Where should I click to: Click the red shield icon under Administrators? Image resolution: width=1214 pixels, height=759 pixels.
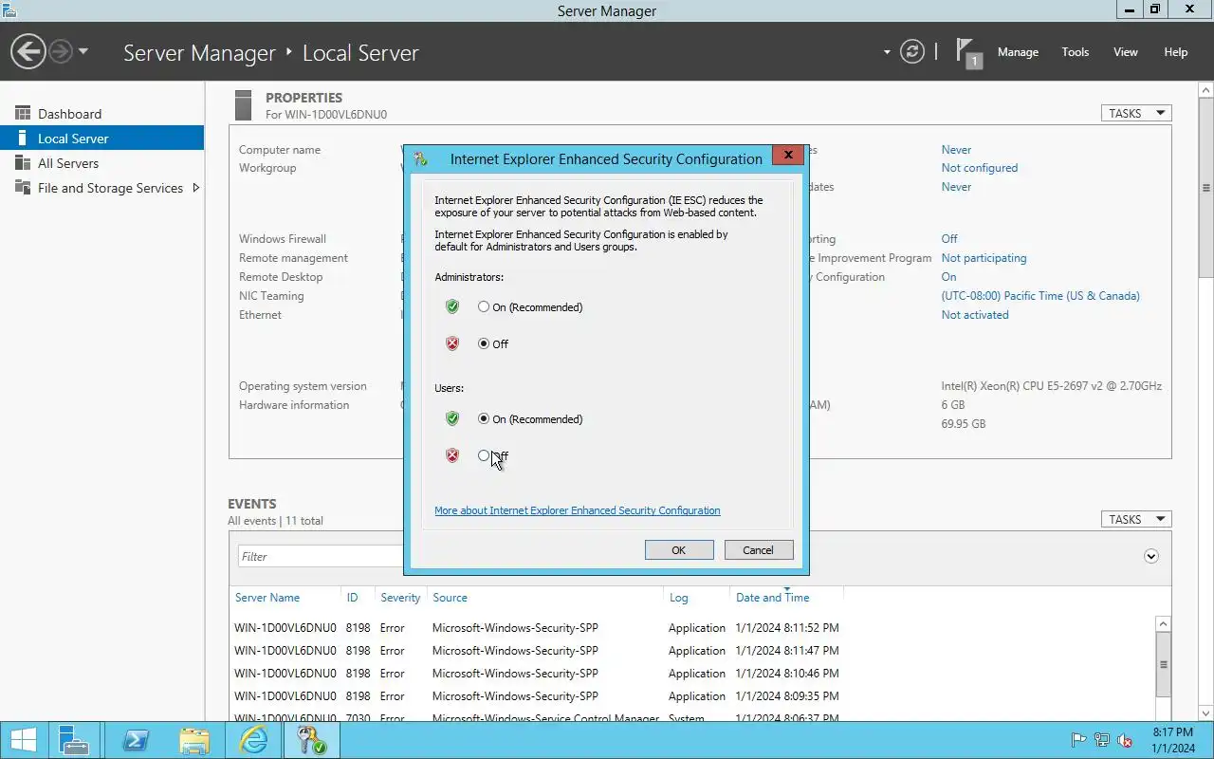(x=452, y=343)
